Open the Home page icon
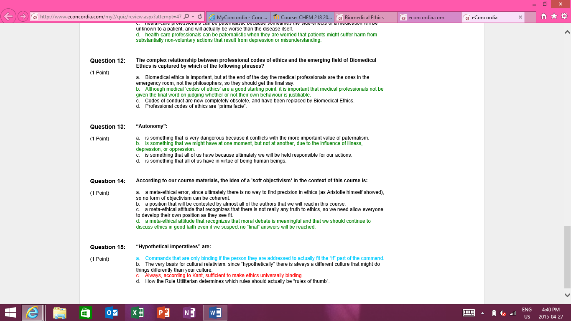This screenshot has height=321, width=571. 544,16
